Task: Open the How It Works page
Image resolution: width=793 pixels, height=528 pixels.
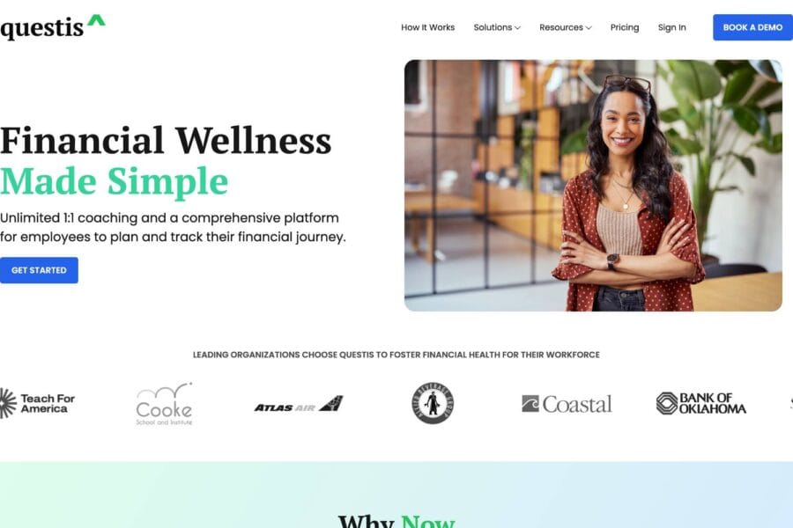Action: click(x=428, y=27)
